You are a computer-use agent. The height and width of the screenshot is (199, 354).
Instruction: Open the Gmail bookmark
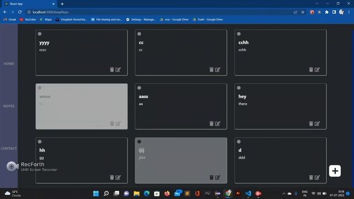[x=10, y=20]
